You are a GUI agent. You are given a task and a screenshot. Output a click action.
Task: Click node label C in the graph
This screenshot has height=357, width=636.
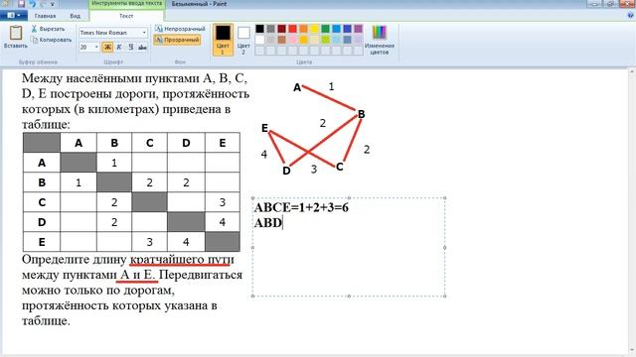click(x=340, y=167)
